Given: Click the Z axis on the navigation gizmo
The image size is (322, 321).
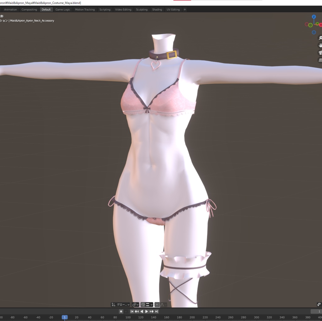Looking at the screenshot, I should tap(314, 17).
